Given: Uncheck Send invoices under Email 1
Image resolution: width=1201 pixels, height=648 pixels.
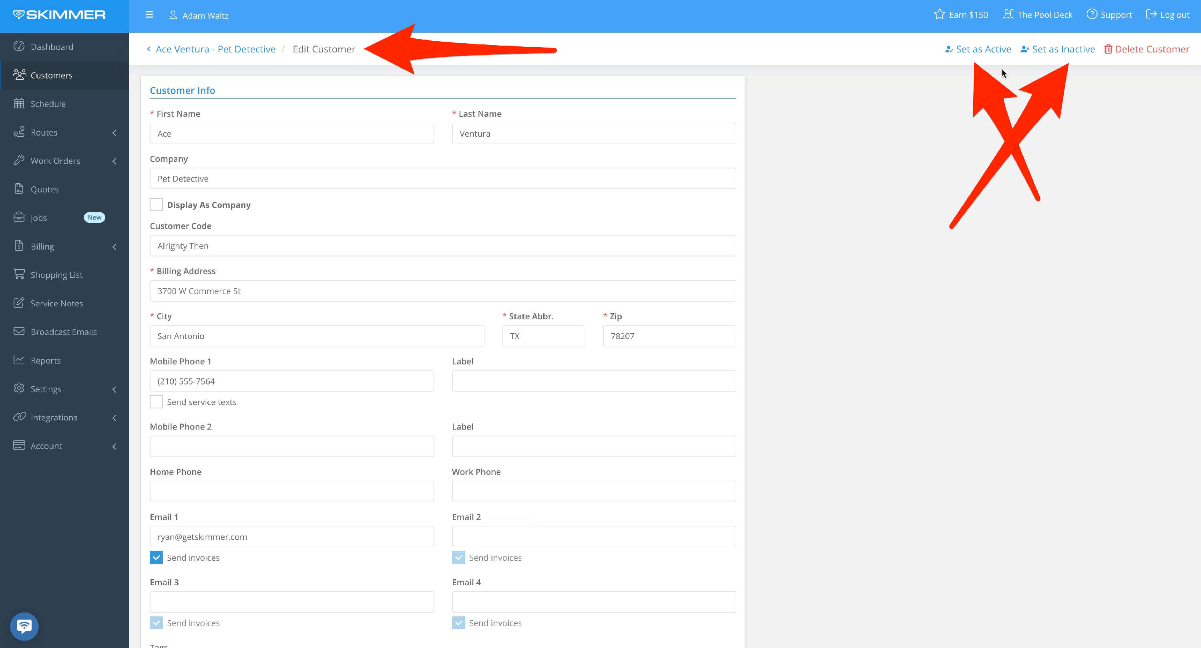Looking at the screenshot, I should pos(156,557).
